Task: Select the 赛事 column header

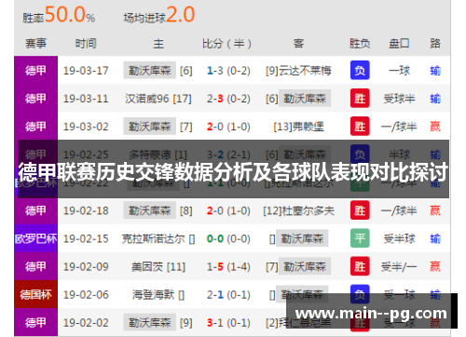Action: click(36, 44)
